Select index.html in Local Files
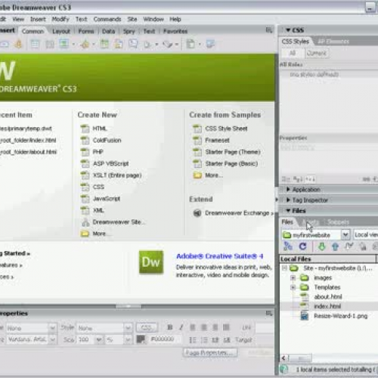Image resolution: width=378 pixels, height=378 pixels. (x=327, y=306)
